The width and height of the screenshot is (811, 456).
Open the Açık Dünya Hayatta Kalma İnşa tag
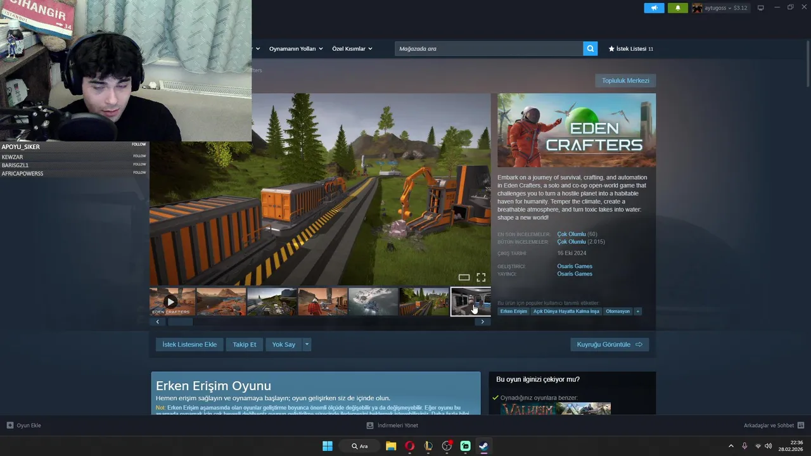click(x=566, y=312)
